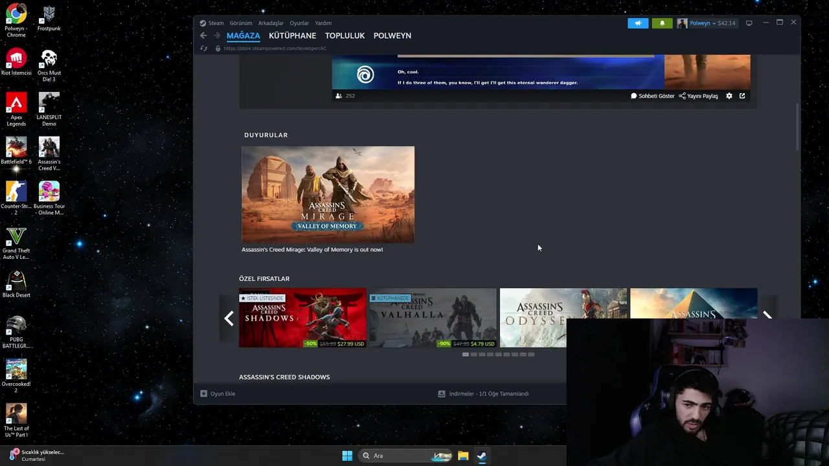Open Overcooked! 2 desktop shortcut
The width and height of the screenshot is (829, 466).
click(x=16, y=377)
